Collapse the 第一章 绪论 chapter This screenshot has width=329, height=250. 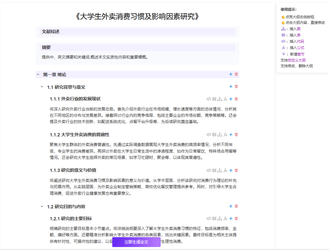pos(38,74)
